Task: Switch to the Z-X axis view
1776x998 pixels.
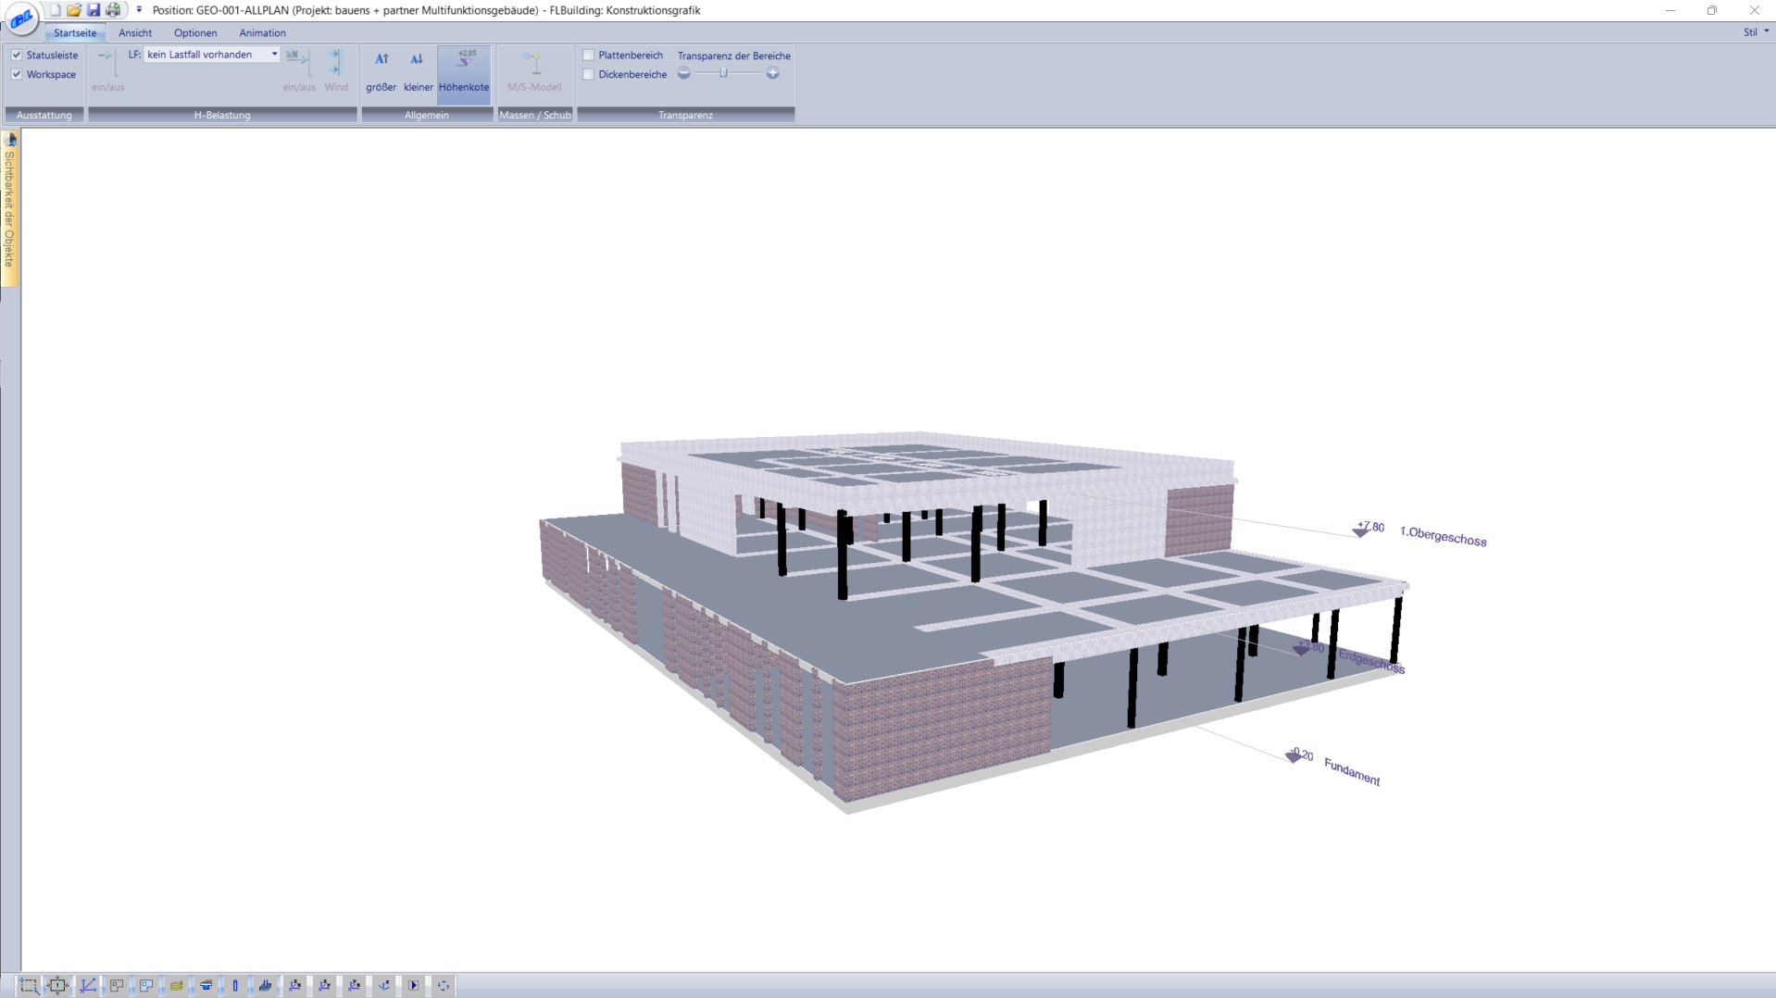Action: point(294,986)
